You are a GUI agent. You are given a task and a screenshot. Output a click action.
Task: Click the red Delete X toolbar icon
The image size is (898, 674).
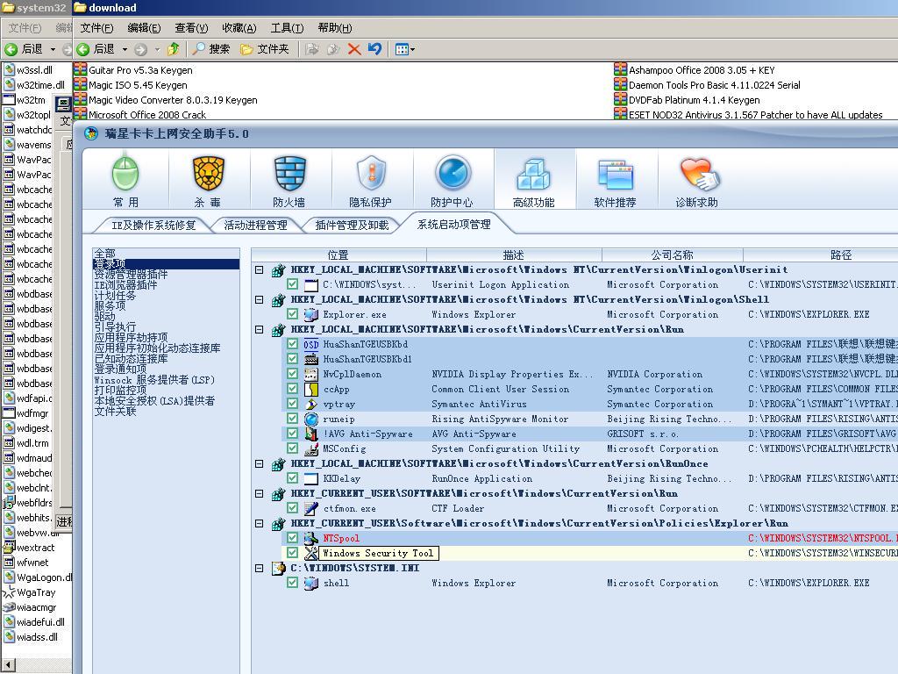point(354,49)
